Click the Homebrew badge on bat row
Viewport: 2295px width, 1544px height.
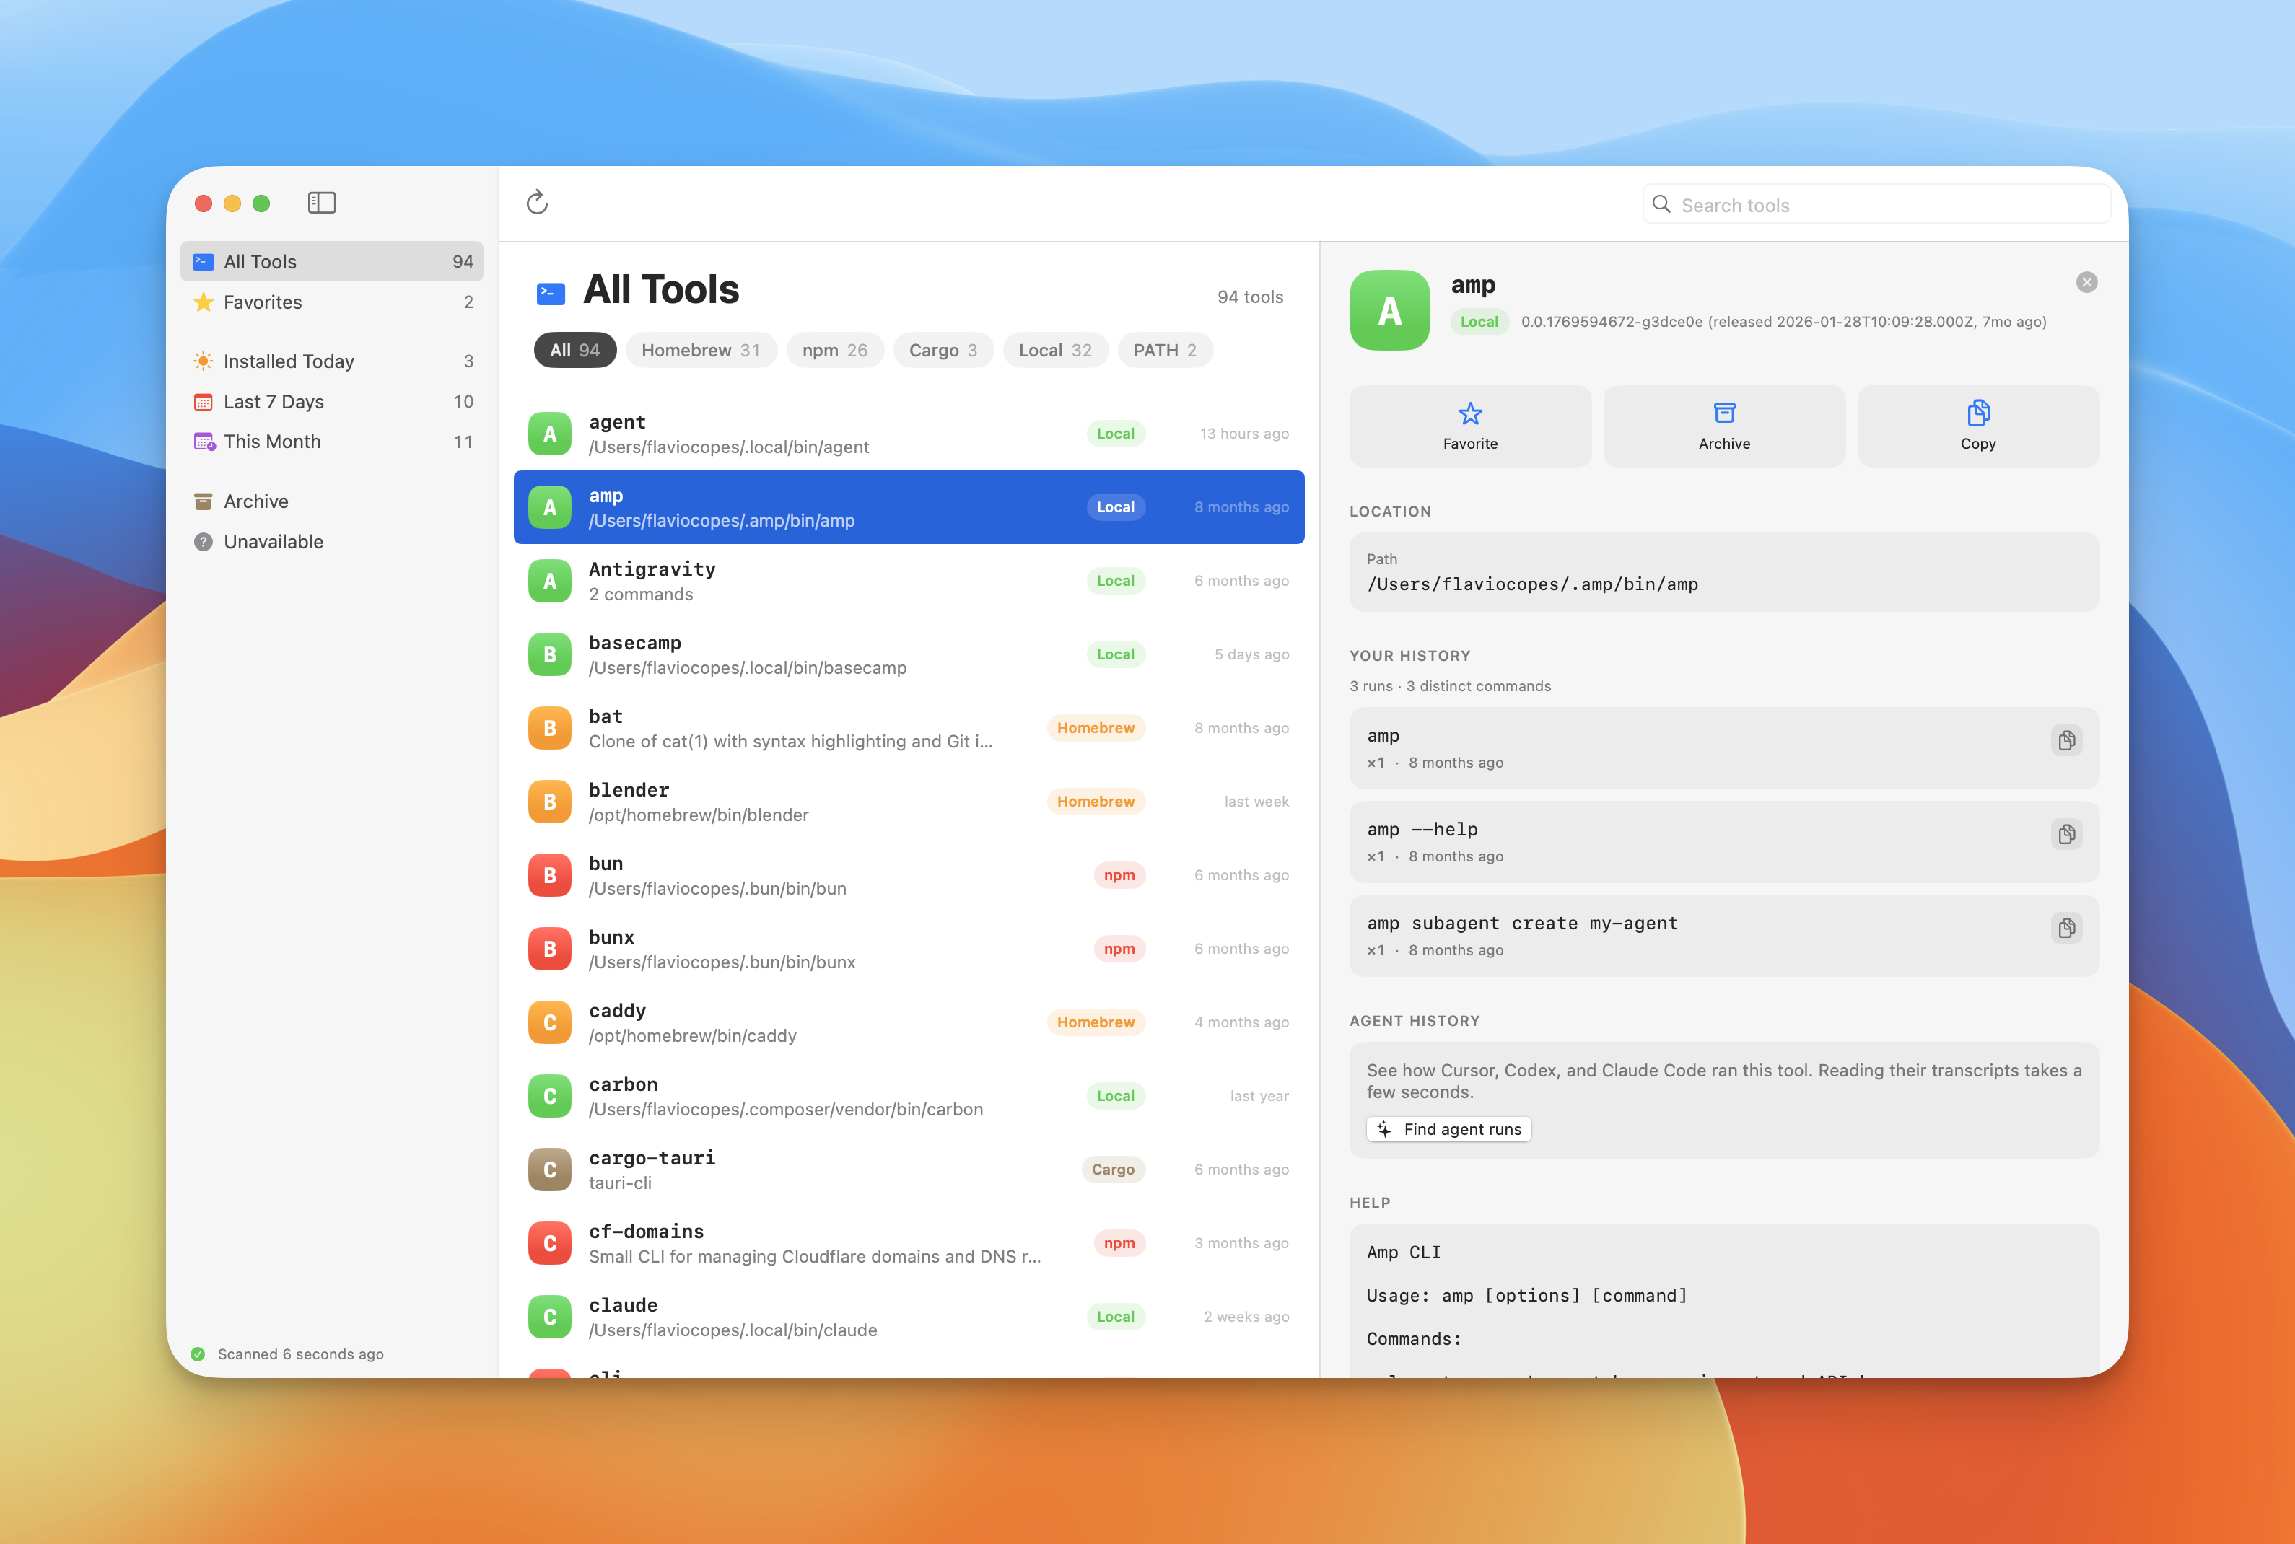(1096, 728)
